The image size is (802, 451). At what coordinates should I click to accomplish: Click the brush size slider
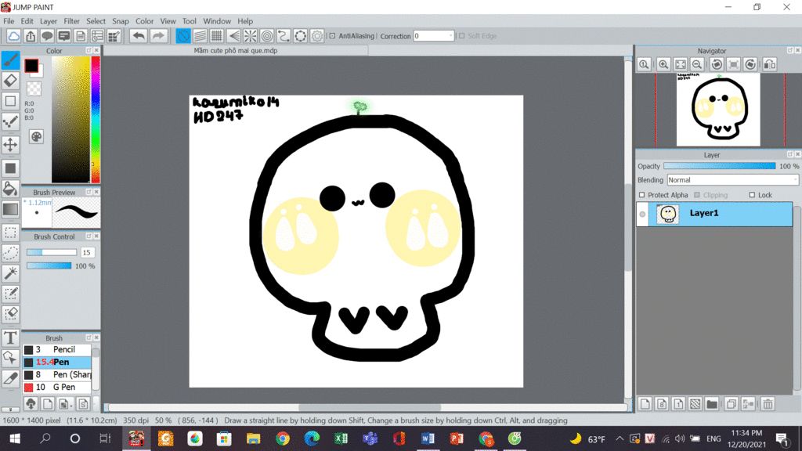pos(51,253)
